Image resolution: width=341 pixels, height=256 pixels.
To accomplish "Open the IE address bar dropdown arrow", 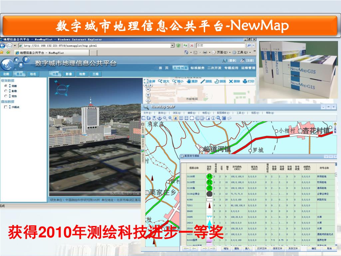I will coord(172,45).
